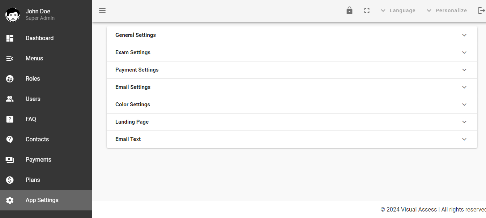
Task: Select the App Settings gear icon
Action: pos(10,200)
